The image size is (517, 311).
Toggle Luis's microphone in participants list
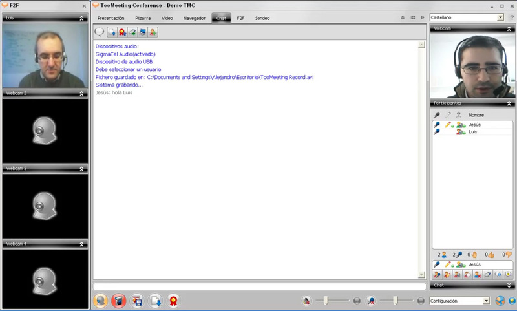coord(437,132)
